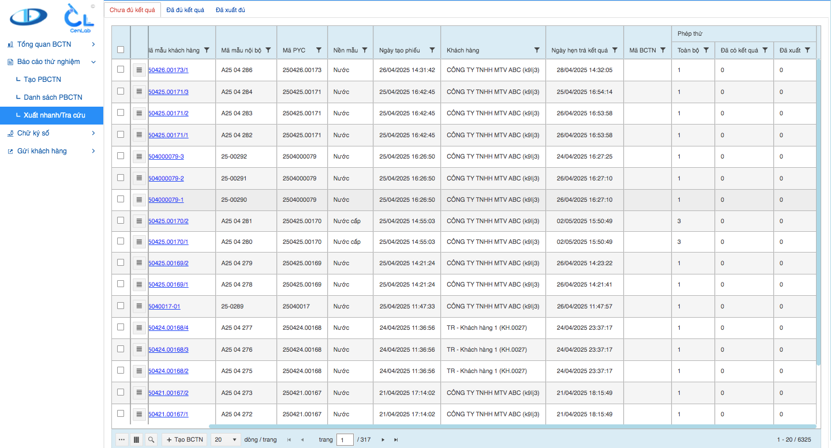Check the row with A25 04 286

(121, 69)
